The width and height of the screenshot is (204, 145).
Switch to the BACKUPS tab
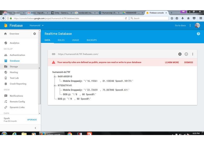pos(92,40)
